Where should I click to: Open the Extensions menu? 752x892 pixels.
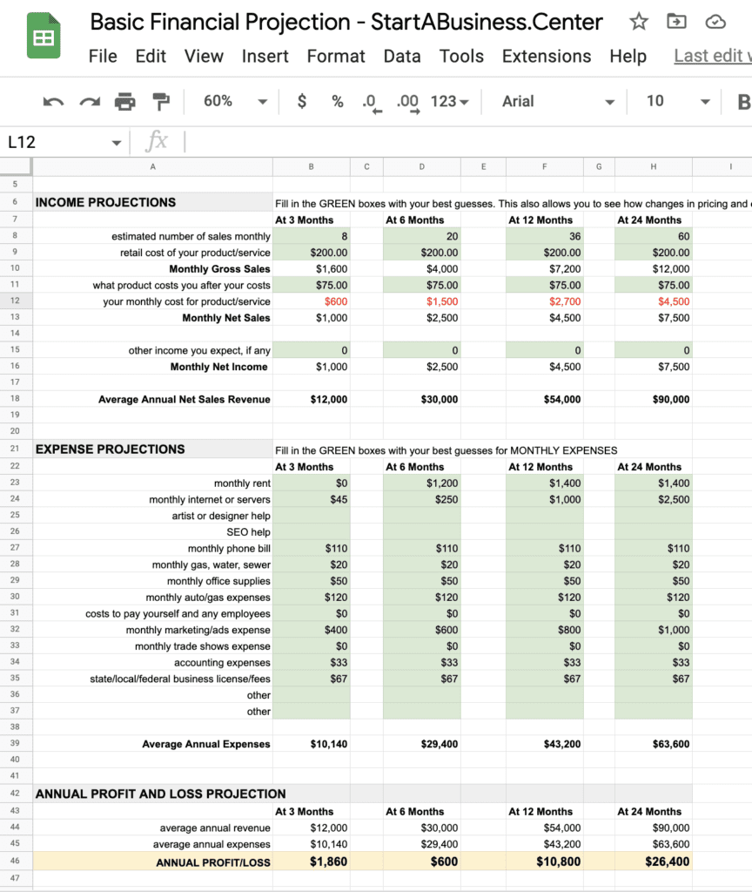tap(547, 56)
